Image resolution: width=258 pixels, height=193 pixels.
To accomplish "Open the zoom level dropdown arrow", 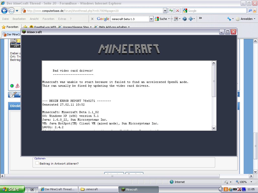I will coord(251,182).
